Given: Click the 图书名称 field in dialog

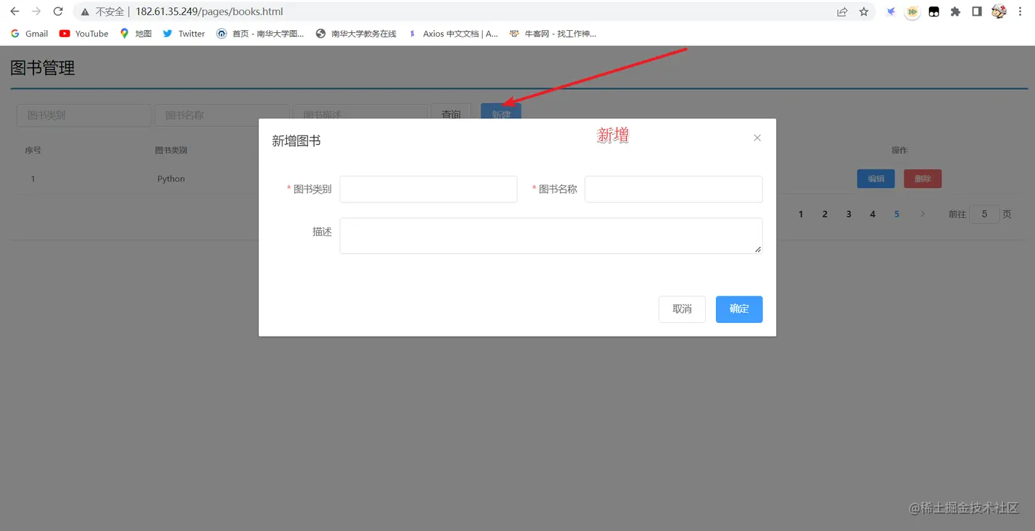Looking at the screenshot, I should 674,189.
